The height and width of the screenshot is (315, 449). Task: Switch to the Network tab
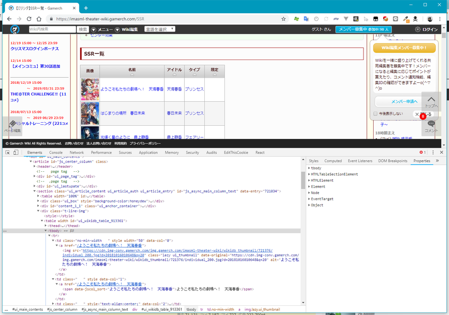click(77, 152)
